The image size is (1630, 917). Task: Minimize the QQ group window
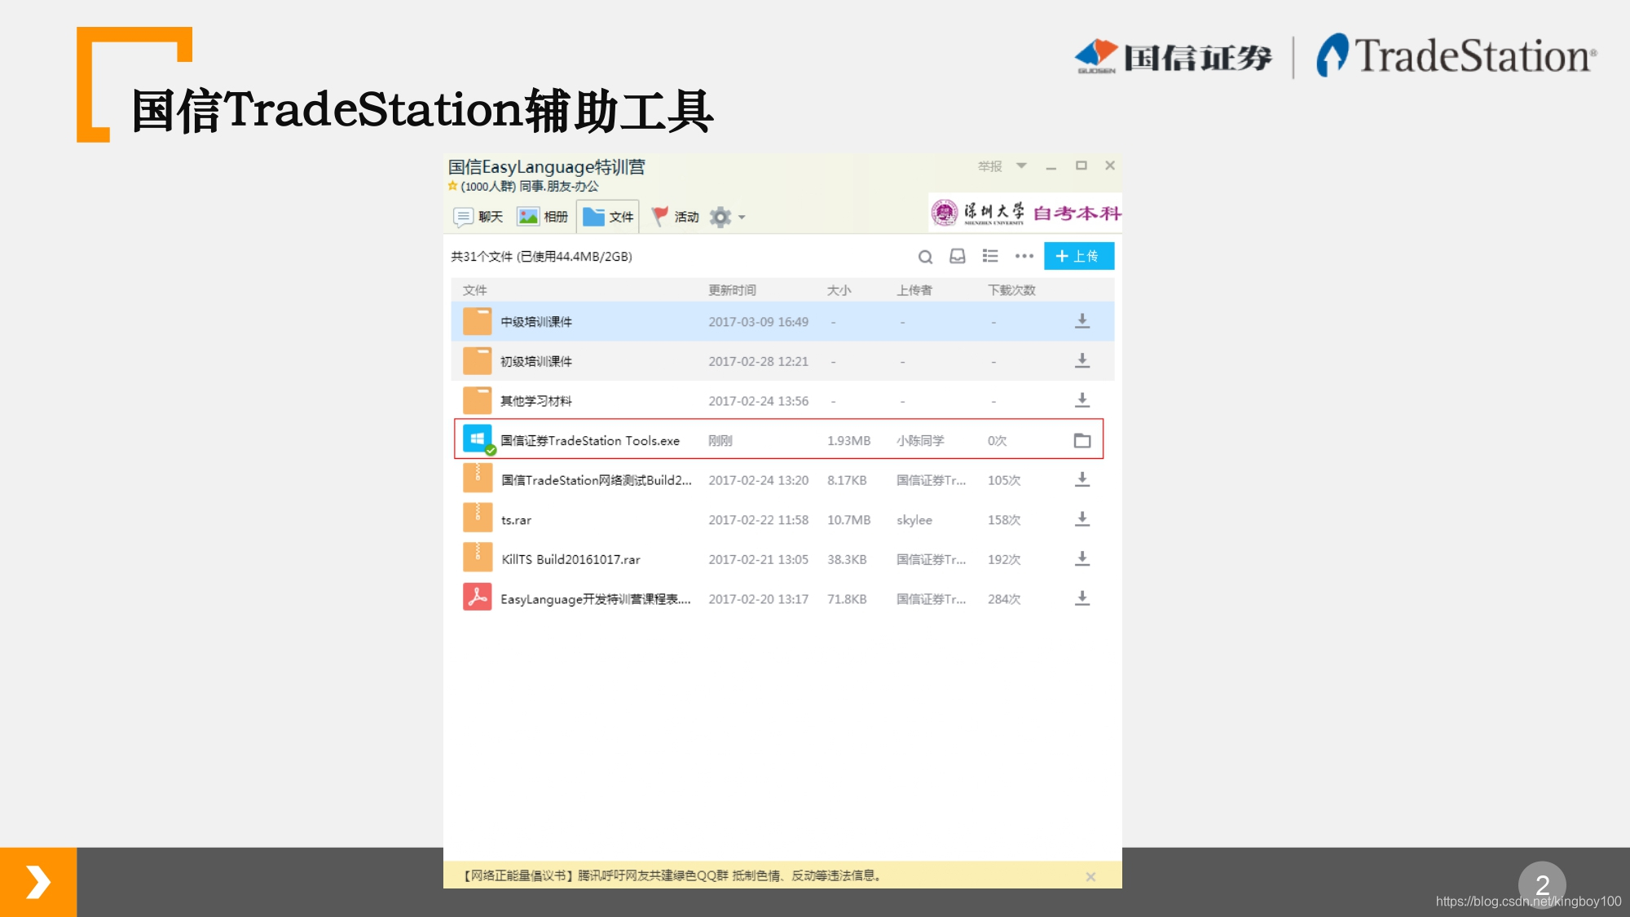[x=1051, y=166]
